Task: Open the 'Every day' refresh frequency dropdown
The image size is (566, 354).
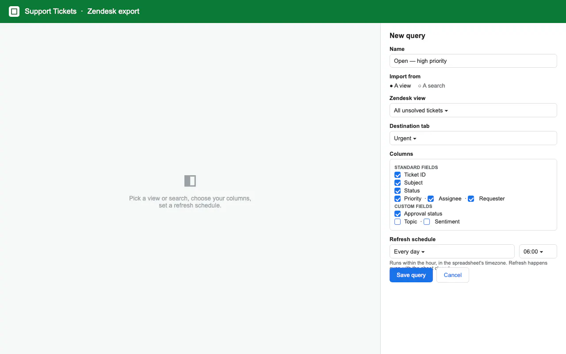Action: [x=452, y=251]
